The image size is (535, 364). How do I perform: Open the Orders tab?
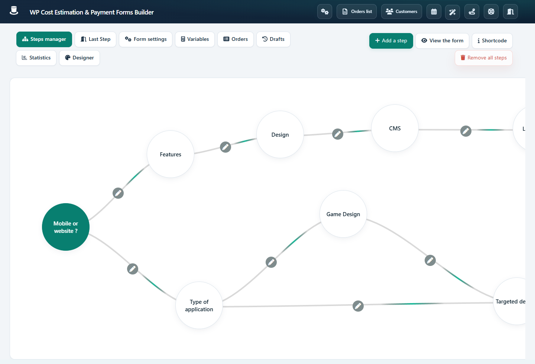coord(236,39)
